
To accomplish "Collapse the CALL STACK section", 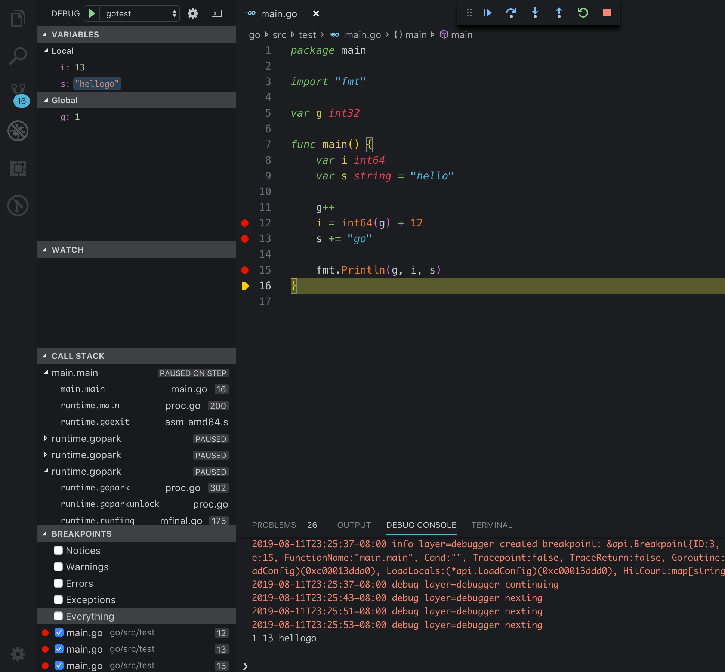I will pos(136,356).
